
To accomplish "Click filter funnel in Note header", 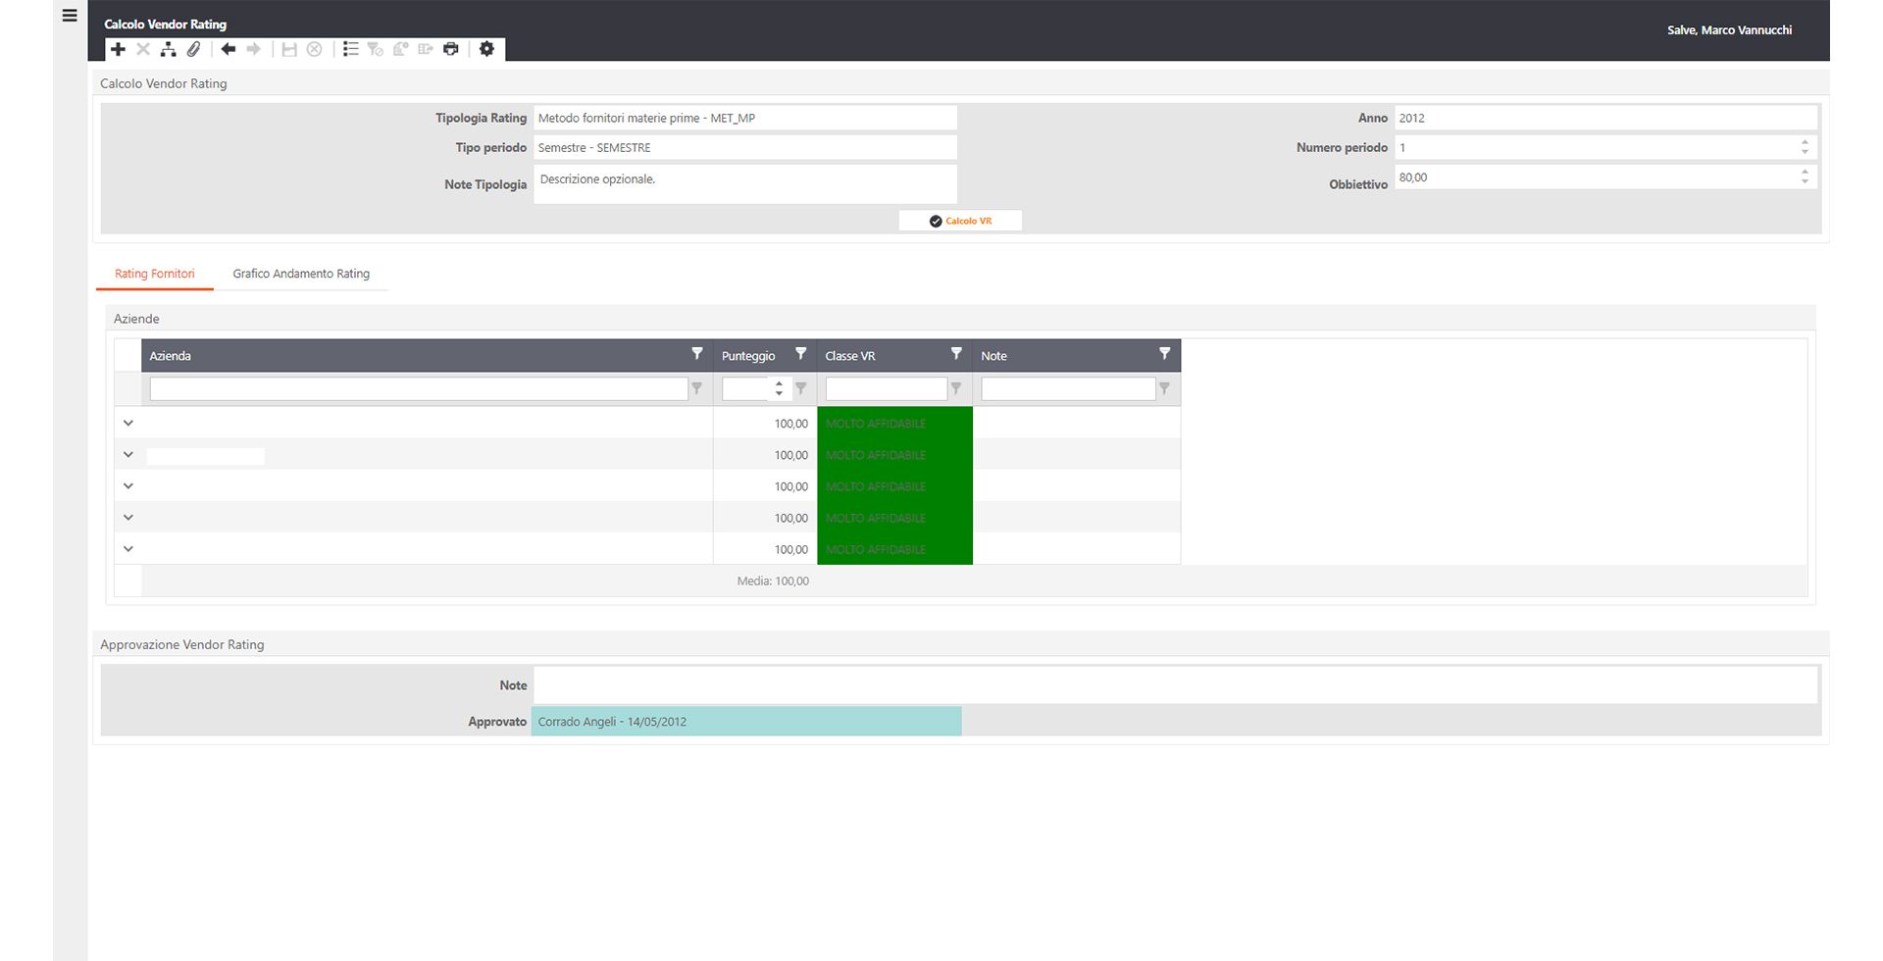I will 1165,353.
